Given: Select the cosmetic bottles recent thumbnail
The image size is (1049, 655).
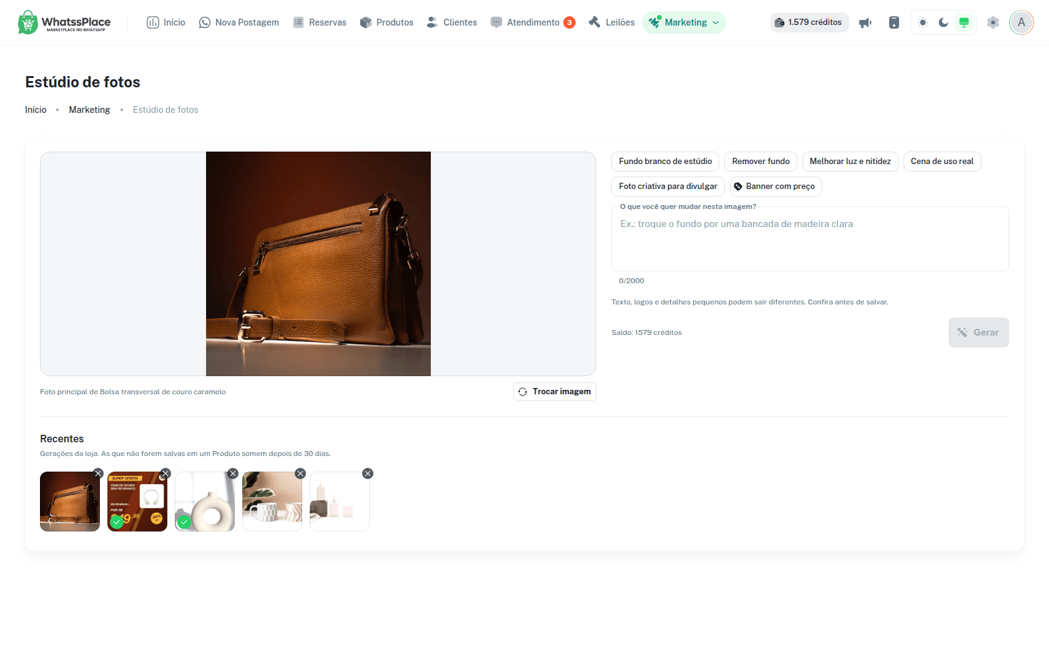Looking at the screenshot, I should (x=340, y=502).
